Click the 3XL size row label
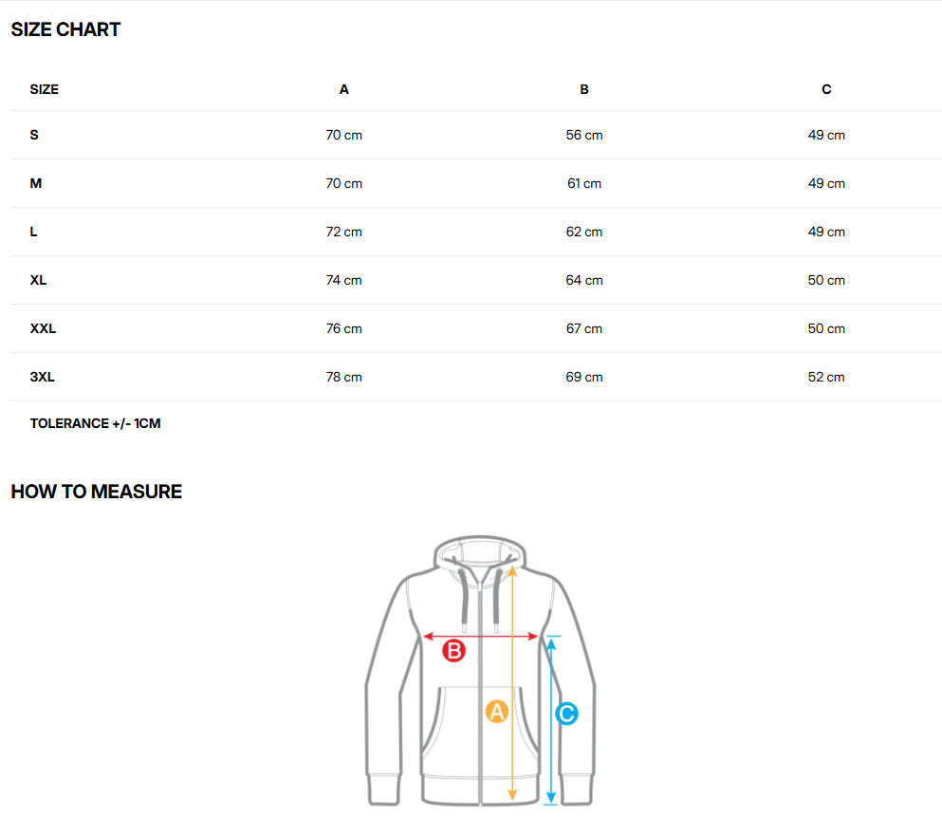 42,377
